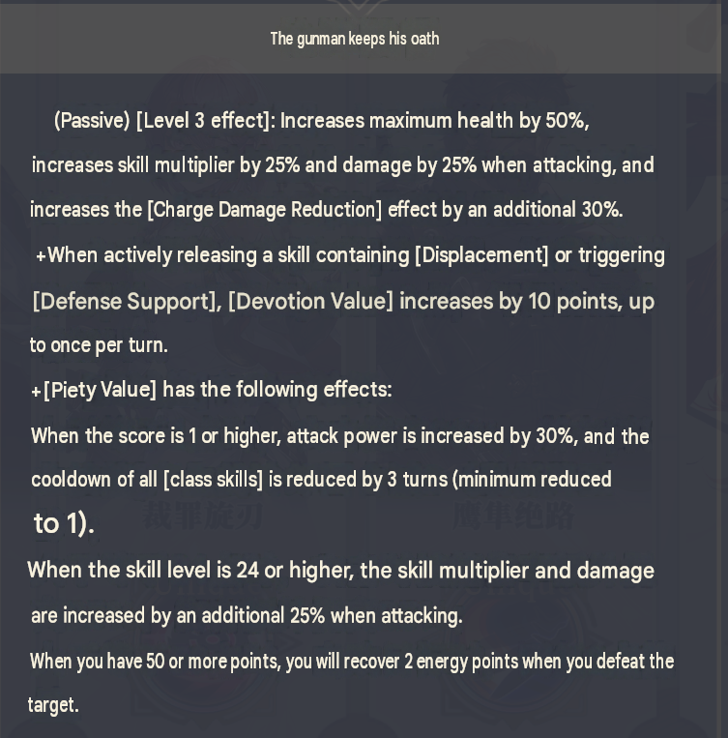This screenshot has height=738, width=728.
Task: Select the [Piety Value] keyword
Action: coord(100,390)
